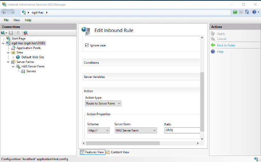This screenshot has width=261, height=162.
Task: Click the vertical scrollbar thumb
Action: coord(202,102)
